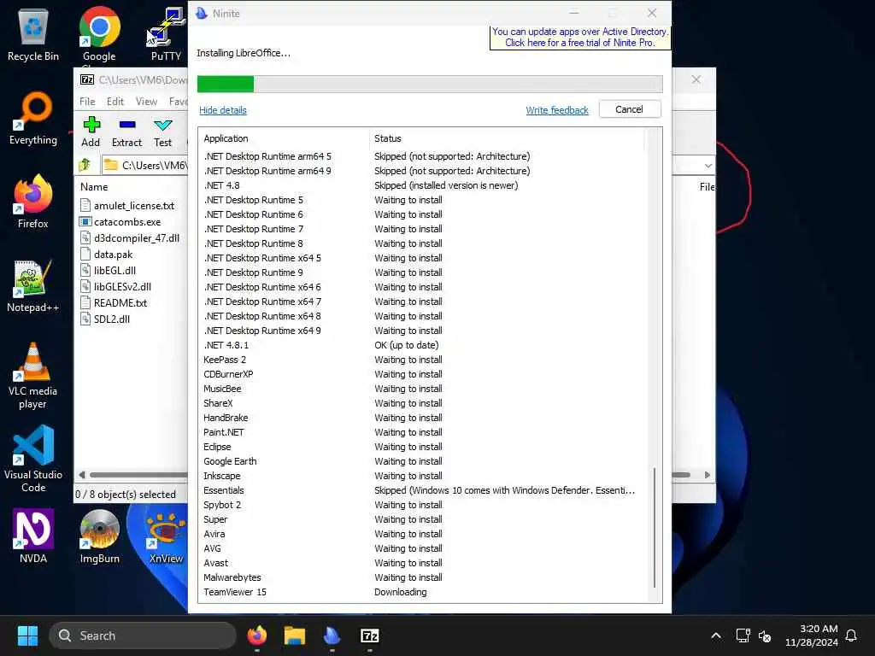
Task: Click the Write feedback link
Action: (557, 110)
